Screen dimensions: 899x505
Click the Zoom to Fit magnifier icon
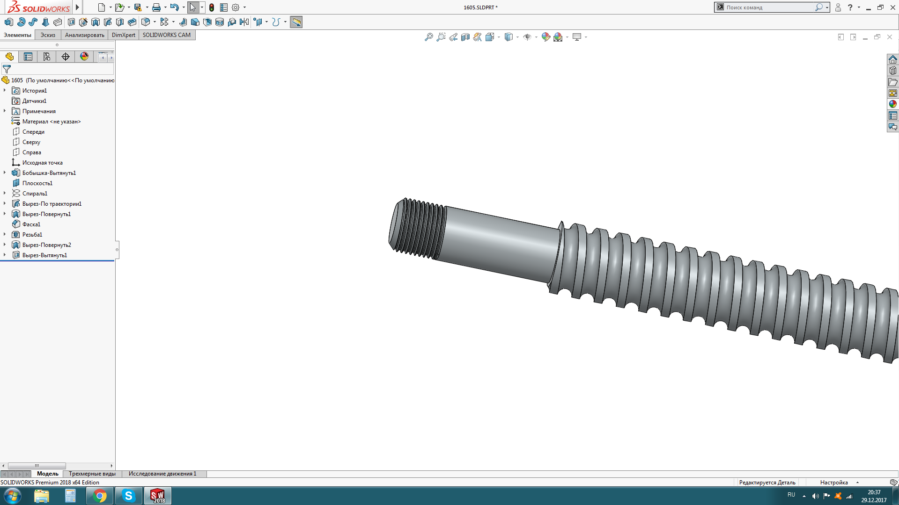point(428,37)
